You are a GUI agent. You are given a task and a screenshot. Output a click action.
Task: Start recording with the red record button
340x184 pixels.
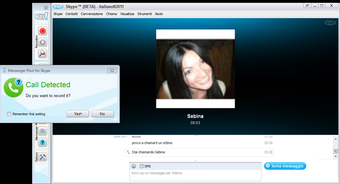pos(42,31)
